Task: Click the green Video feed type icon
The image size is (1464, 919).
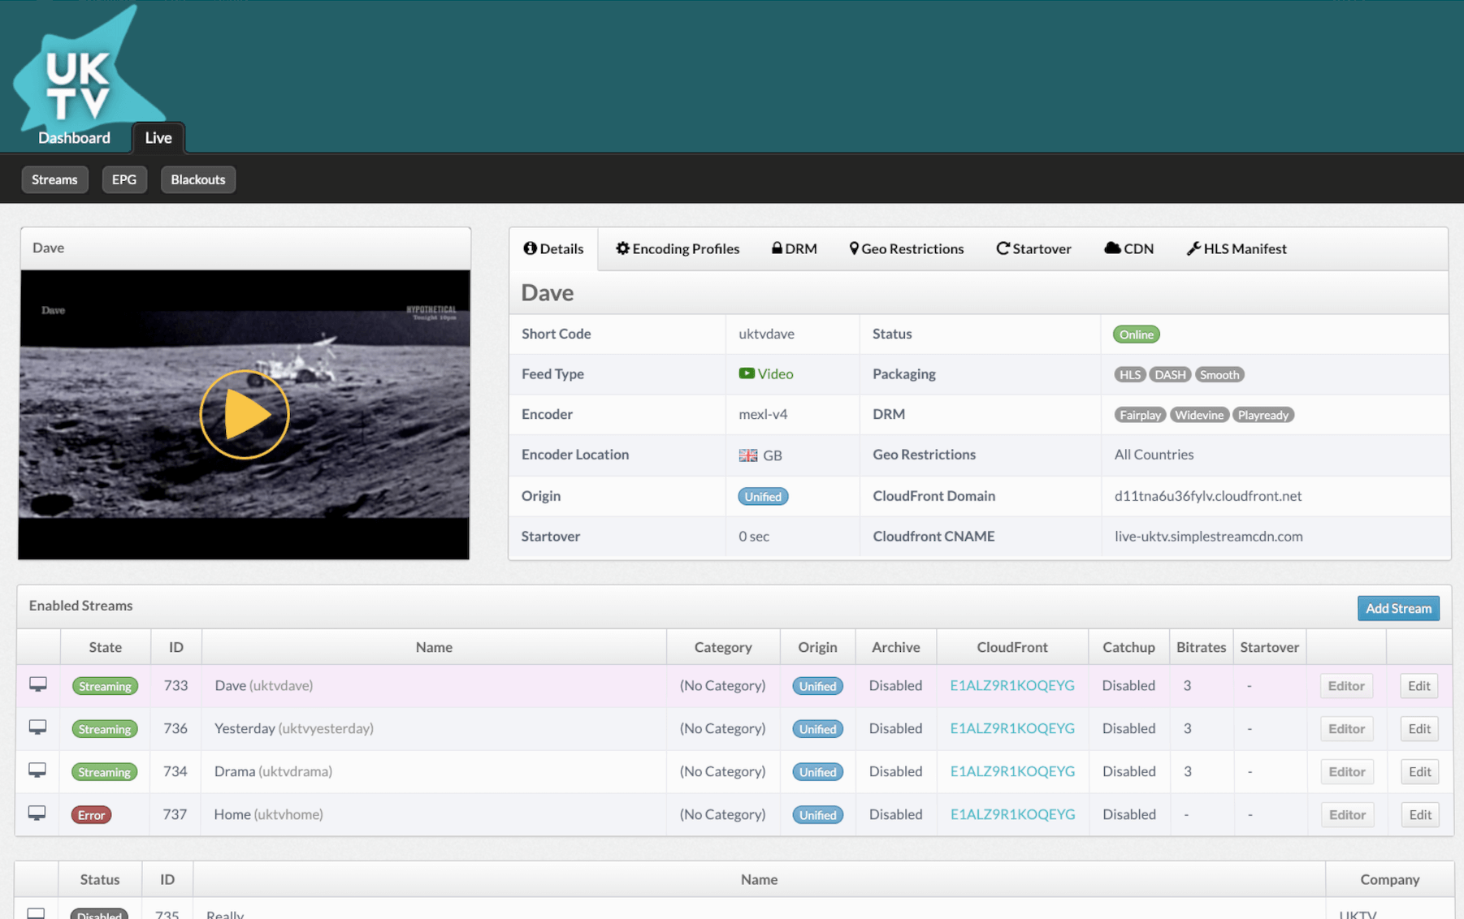Action: point(747,373)
